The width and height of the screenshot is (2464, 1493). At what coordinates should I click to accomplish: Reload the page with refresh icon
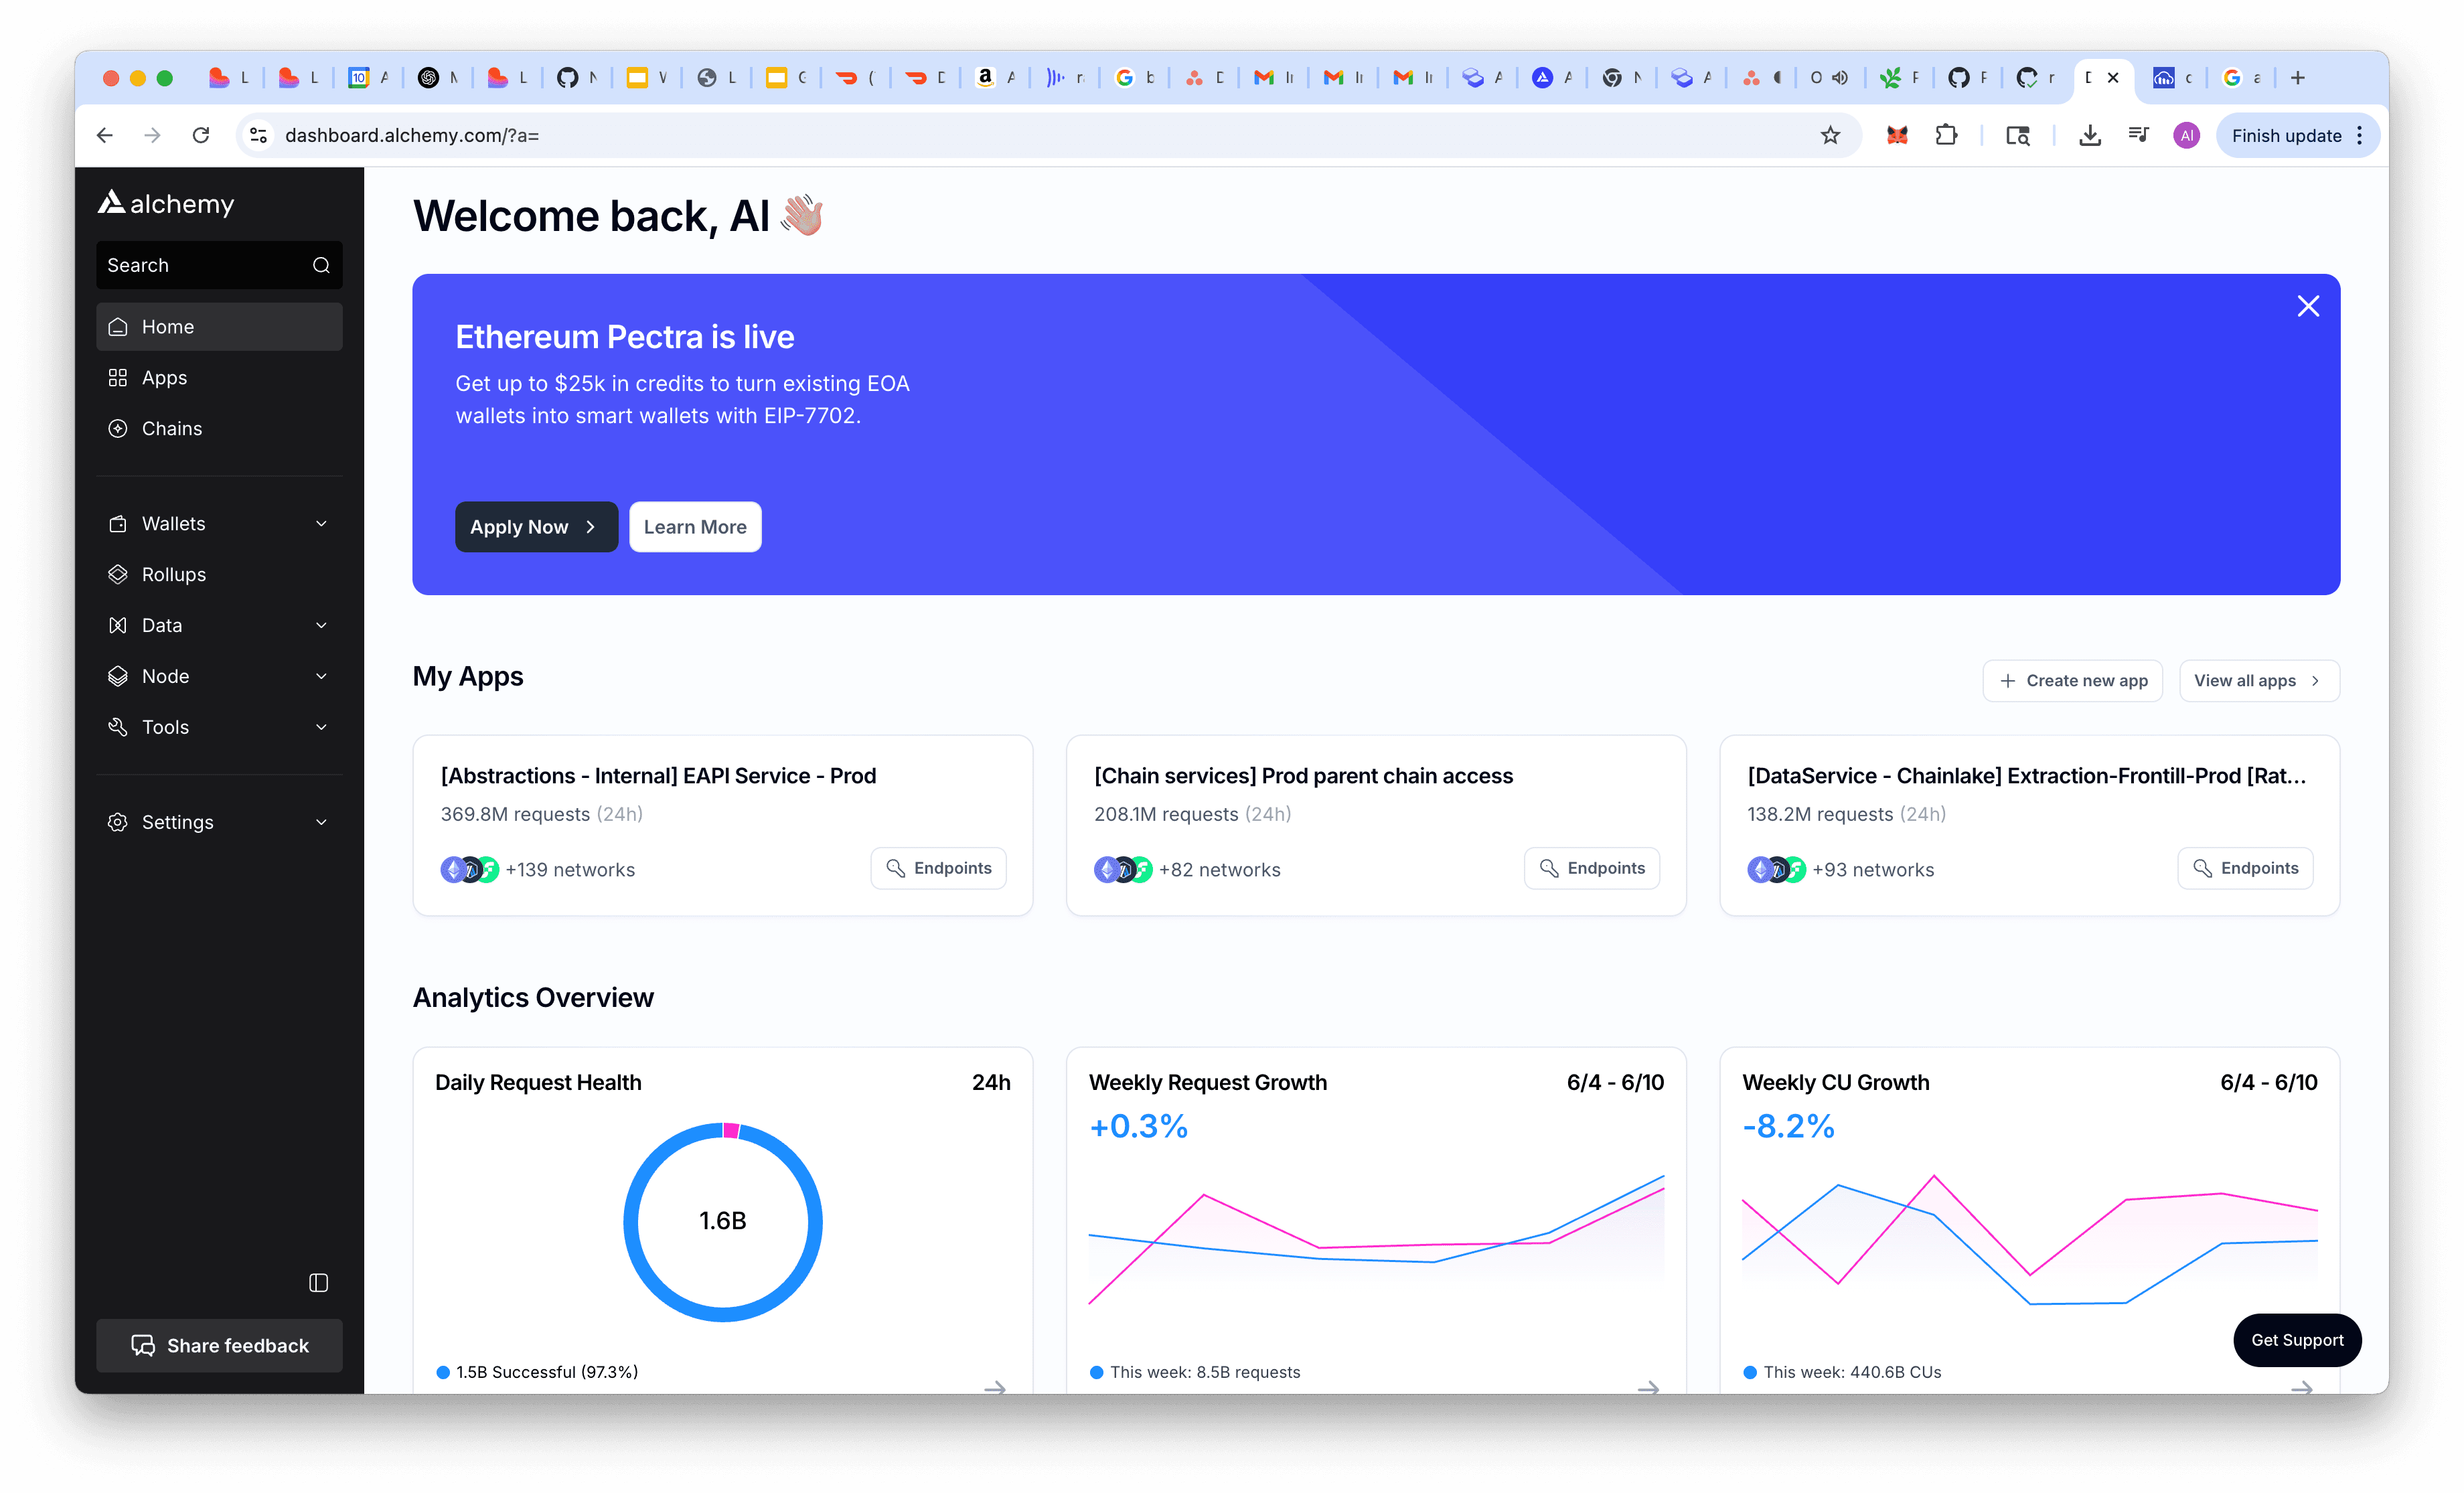pos(201,135)
